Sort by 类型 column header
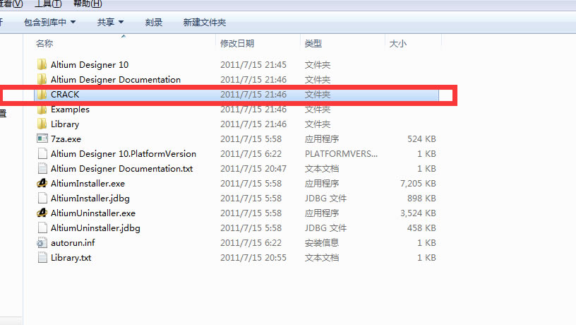 pyautogui.click(x=313, y=43)
